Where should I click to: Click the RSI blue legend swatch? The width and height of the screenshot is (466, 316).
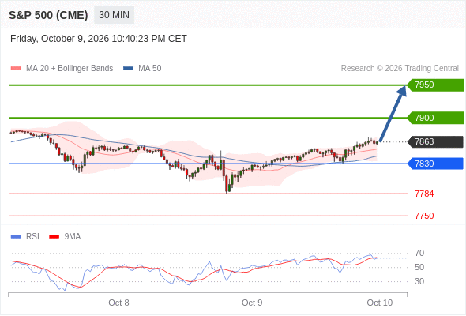click(16, 237)
